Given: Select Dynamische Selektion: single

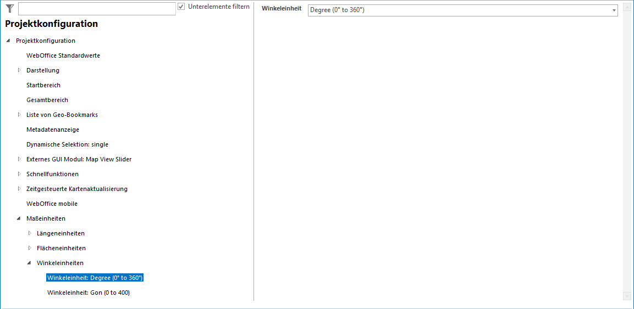Looking at the screenshot, I should coord(67,144).
